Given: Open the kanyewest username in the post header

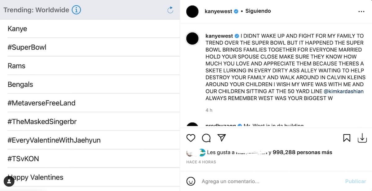Looking at the screenshot, I should [219, 11].
